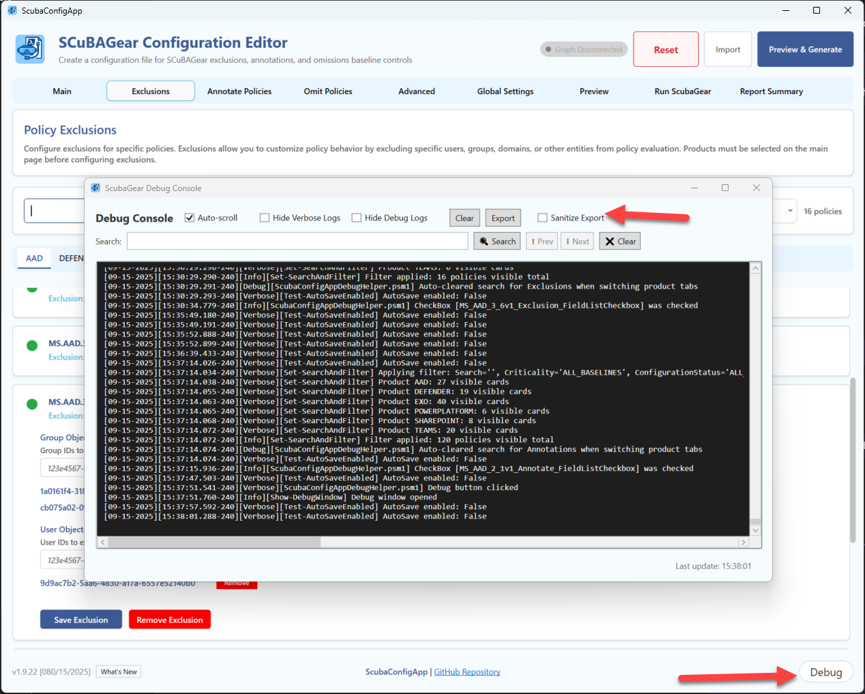Open the Global Settings tab
The width and height of the screenshot is (865, 694).
505,91
